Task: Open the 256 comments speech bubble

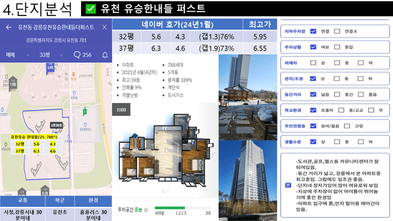Action: 82,55
